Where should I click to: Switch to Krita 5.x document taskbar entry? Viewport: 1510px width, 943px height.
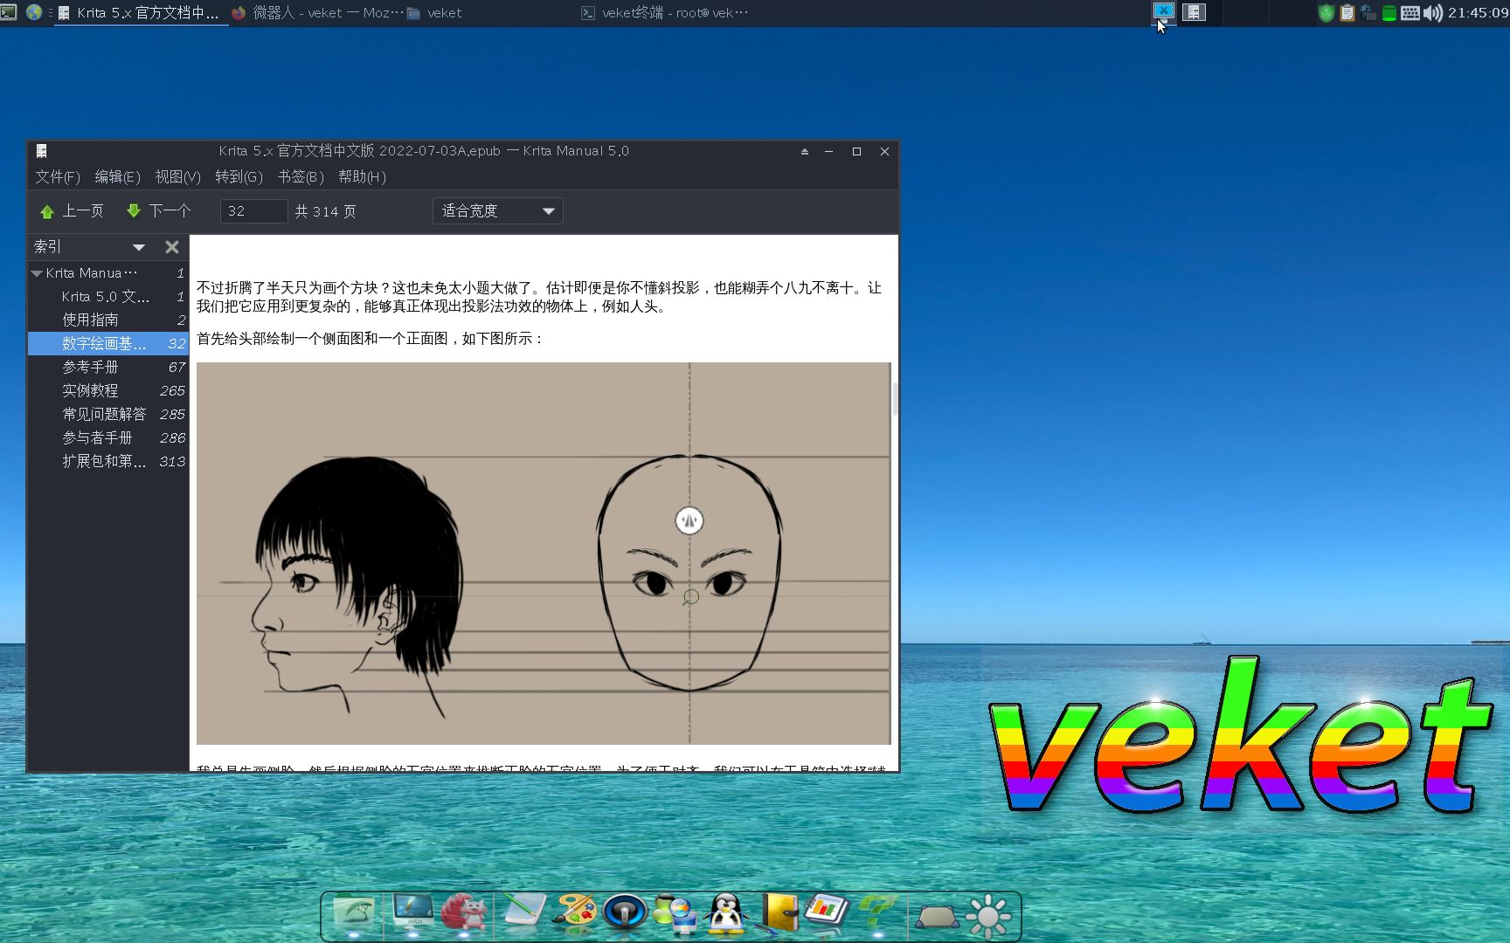coord(140,13)
